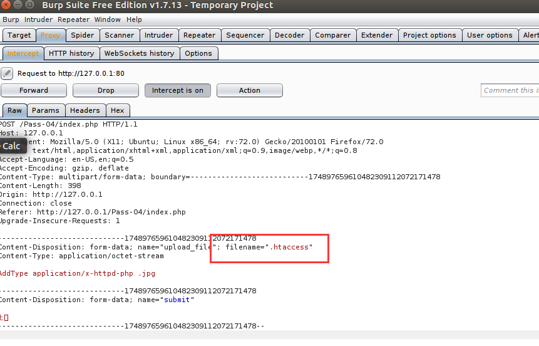This screenshot has height=346, width=539.
Task: Open the Repeater menu in menu bar
Action: (x=73, y=19)
